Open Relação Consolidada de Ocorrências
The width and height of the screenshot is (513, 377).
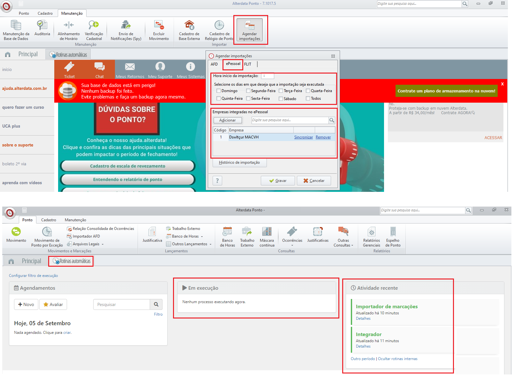click(x=101, y=229)
